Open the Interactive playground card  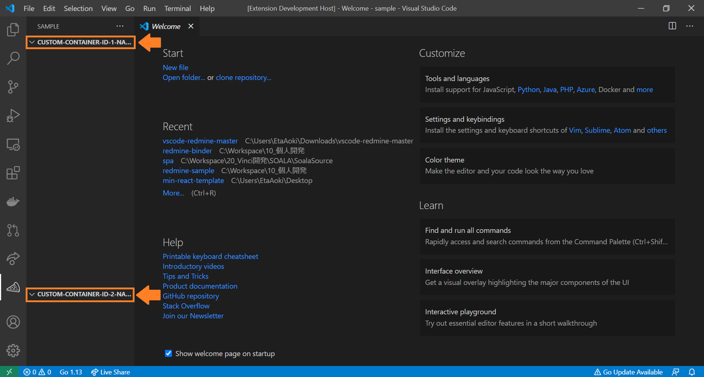point(547,317)
